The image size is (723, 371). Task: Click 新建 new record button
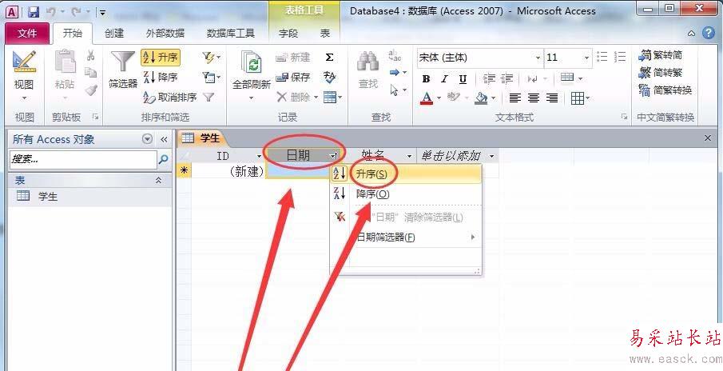(x=293, y=58)
